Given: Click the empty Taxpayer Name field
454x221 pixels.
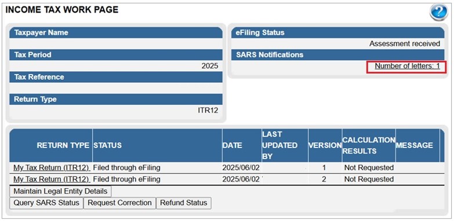Looking at the screenshot, I should coord(116,44).
